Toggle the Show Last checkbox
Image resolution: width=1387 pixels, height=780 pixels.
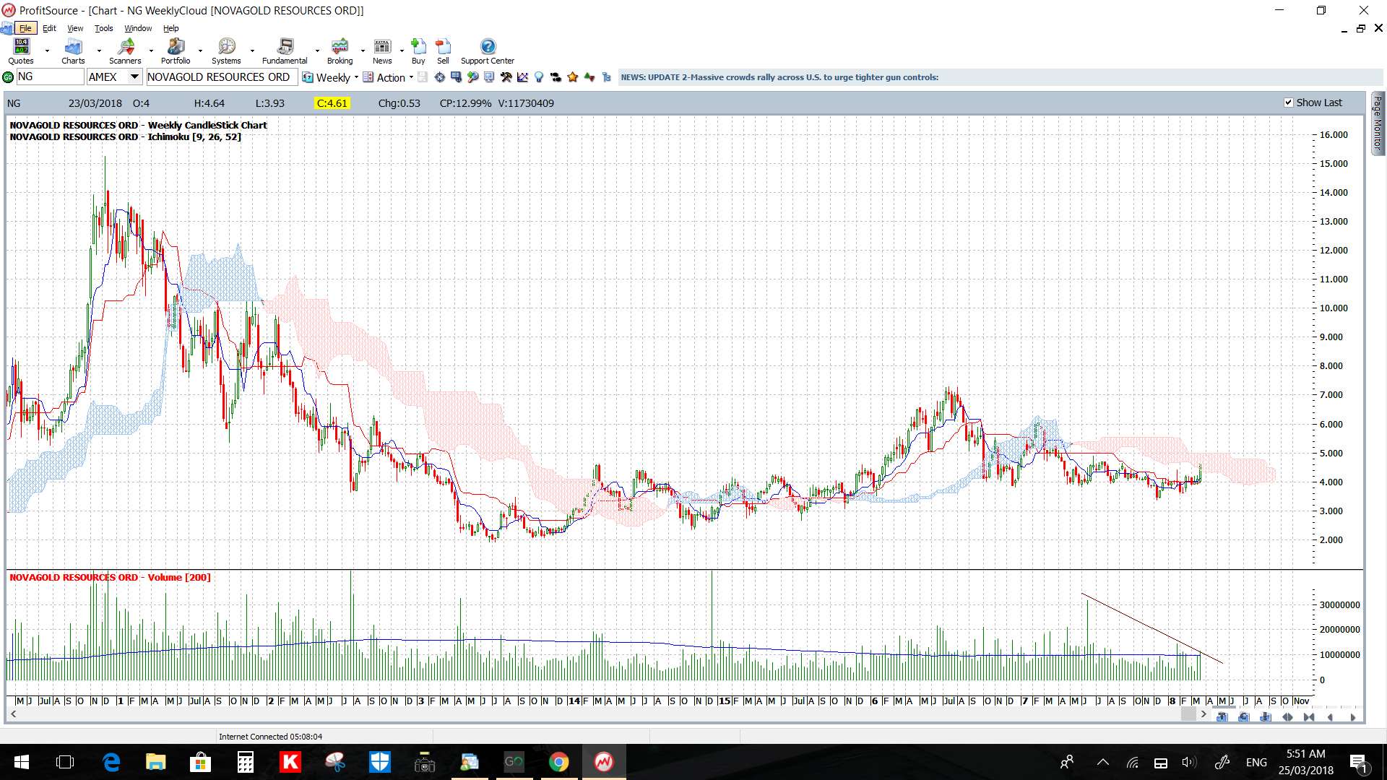[x=1288, y=103]
